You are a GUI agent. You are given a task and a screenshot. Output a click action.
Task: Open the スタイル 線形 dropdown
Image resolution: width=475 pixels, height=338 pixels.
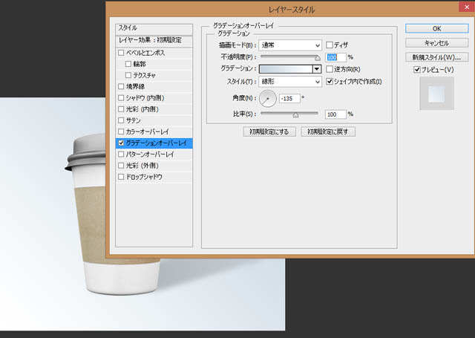290,81
